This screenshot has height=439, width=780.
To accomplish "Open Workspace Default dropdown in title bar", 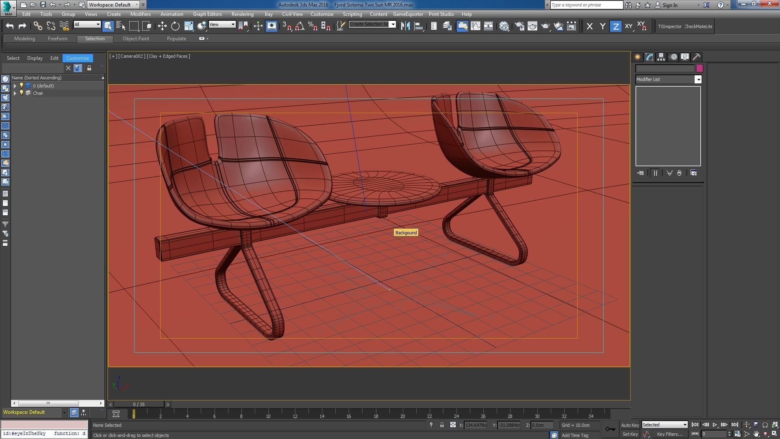I will 113,5.
